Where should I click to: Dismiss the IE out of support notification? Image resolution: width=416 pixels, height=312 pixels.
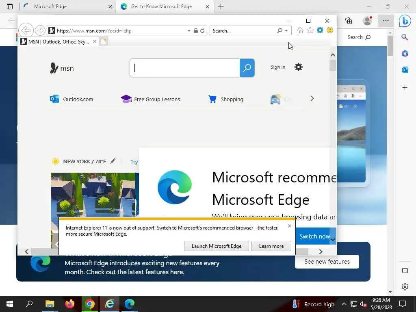click(289, 226)
